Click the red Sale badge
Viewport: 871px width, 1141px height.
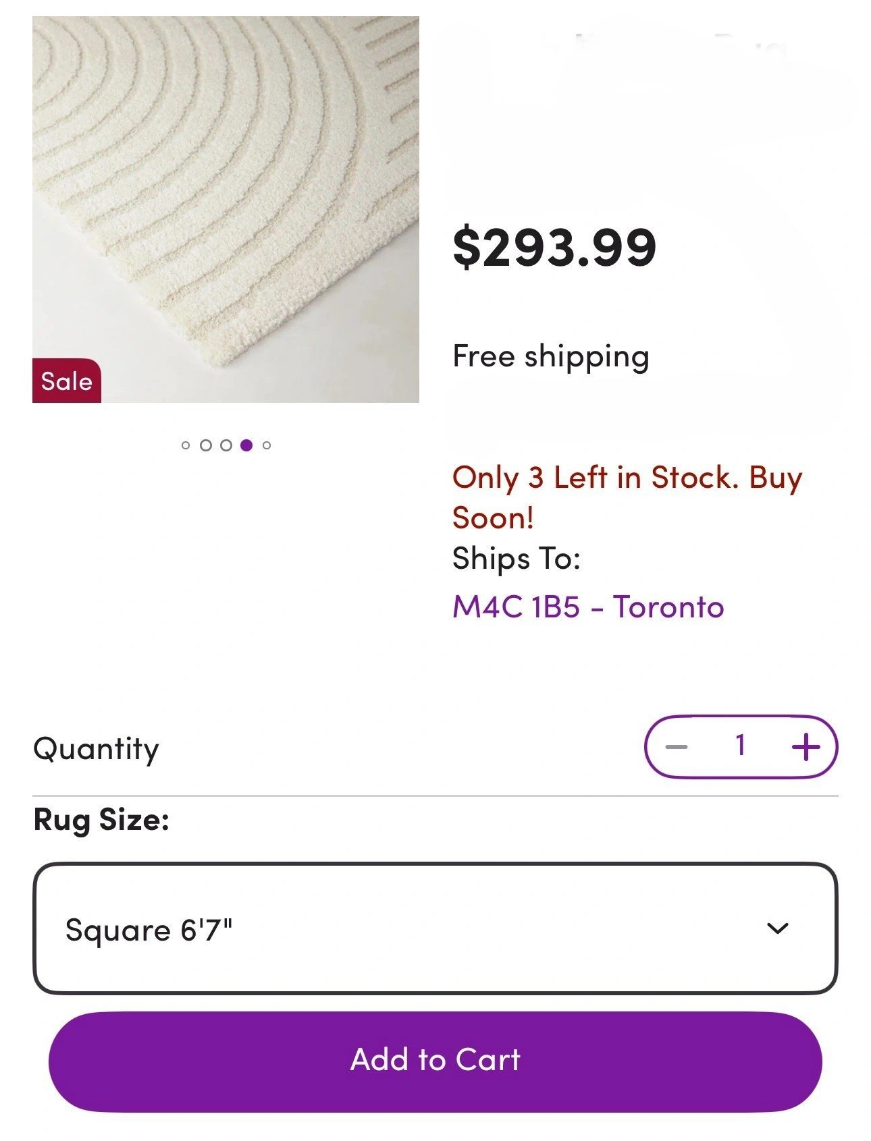[66, 381]
